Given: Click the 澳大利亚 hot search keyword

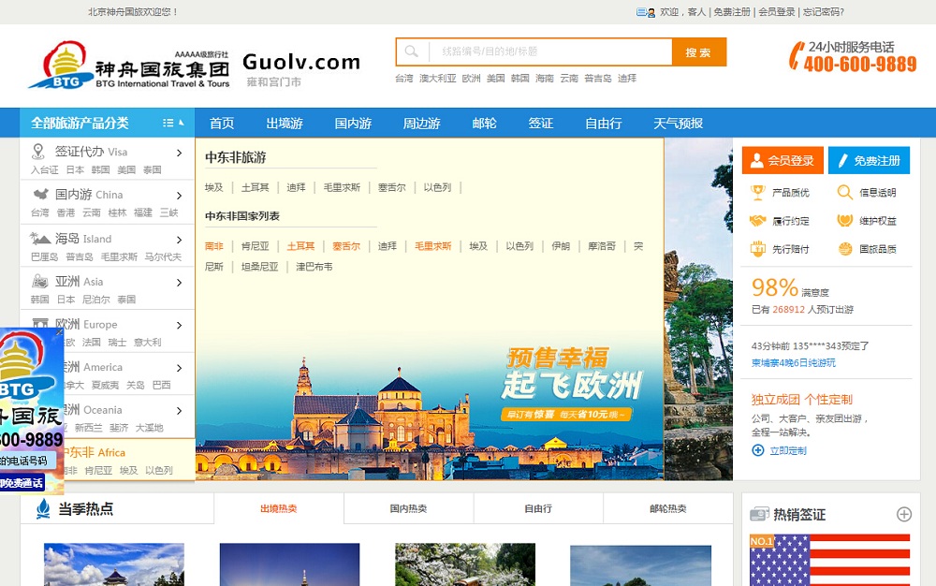Looking at the screenshot, I should click(x=437, y=79).
